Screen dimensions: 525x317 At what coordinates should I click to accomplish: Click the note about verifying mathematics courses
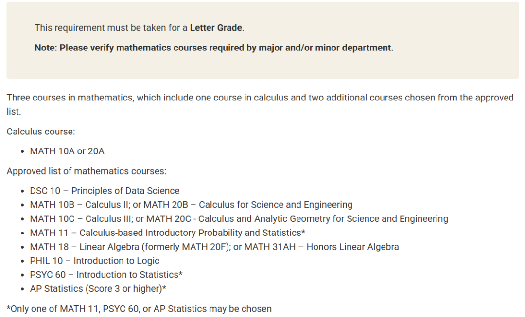click(214, 48)
